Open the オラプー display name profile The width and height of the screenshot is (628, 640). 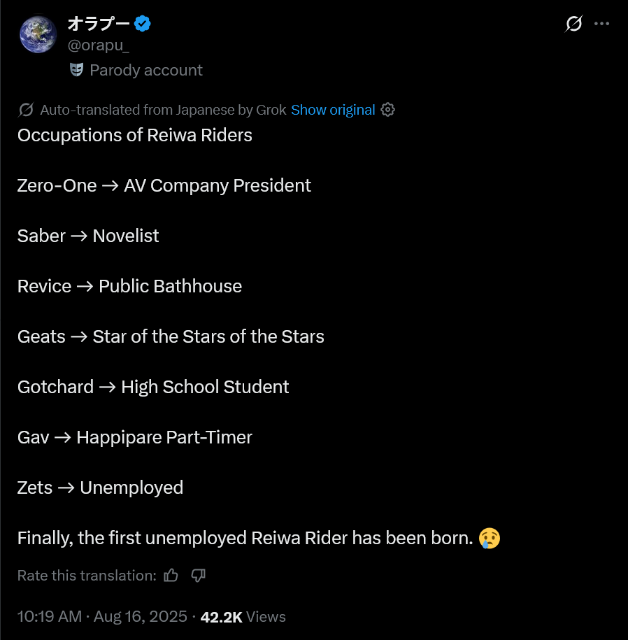98,24
